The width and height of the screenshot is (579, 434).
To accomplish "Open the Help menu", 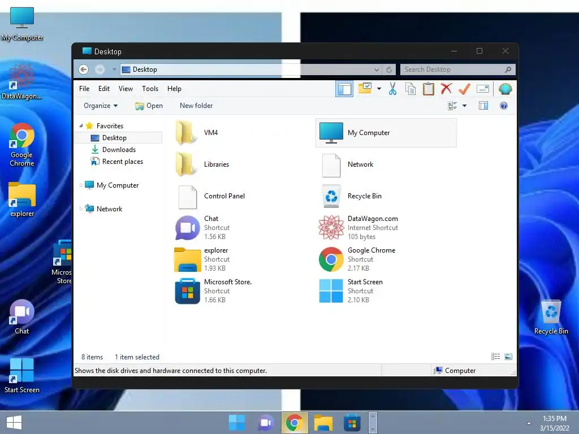I will [x=174, y=89].
